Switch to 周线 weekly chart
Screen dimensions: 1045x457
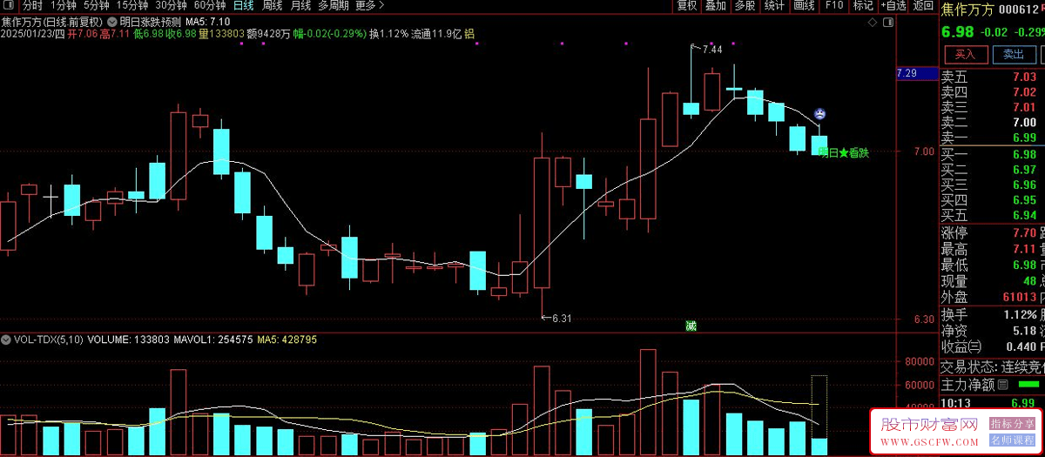[x=272, y=5]
